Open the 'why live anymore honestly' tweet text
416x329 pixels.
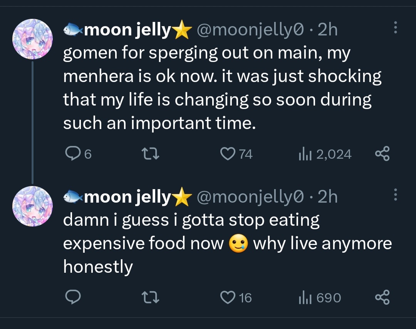click(x=227, y=243)
